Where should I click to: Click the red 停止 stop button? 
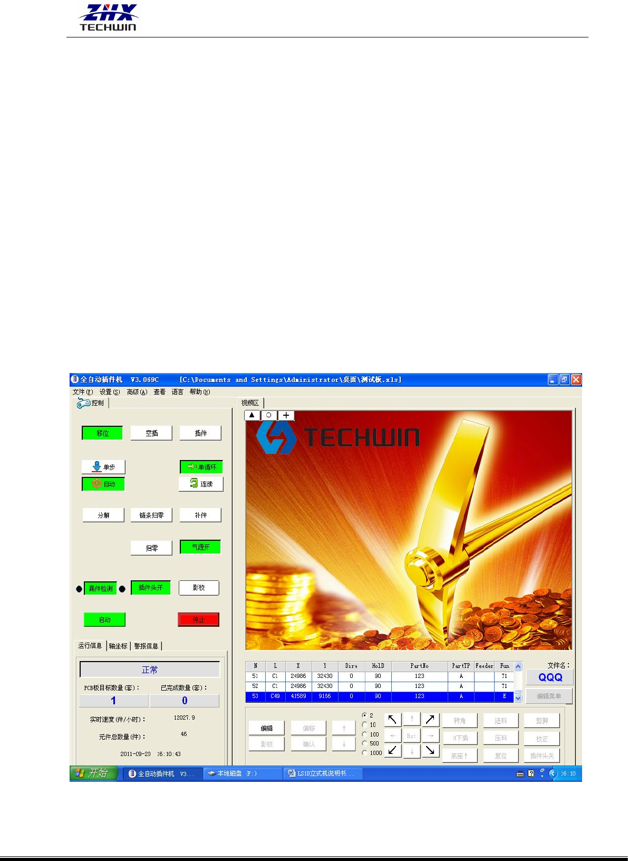click(198, 620)
